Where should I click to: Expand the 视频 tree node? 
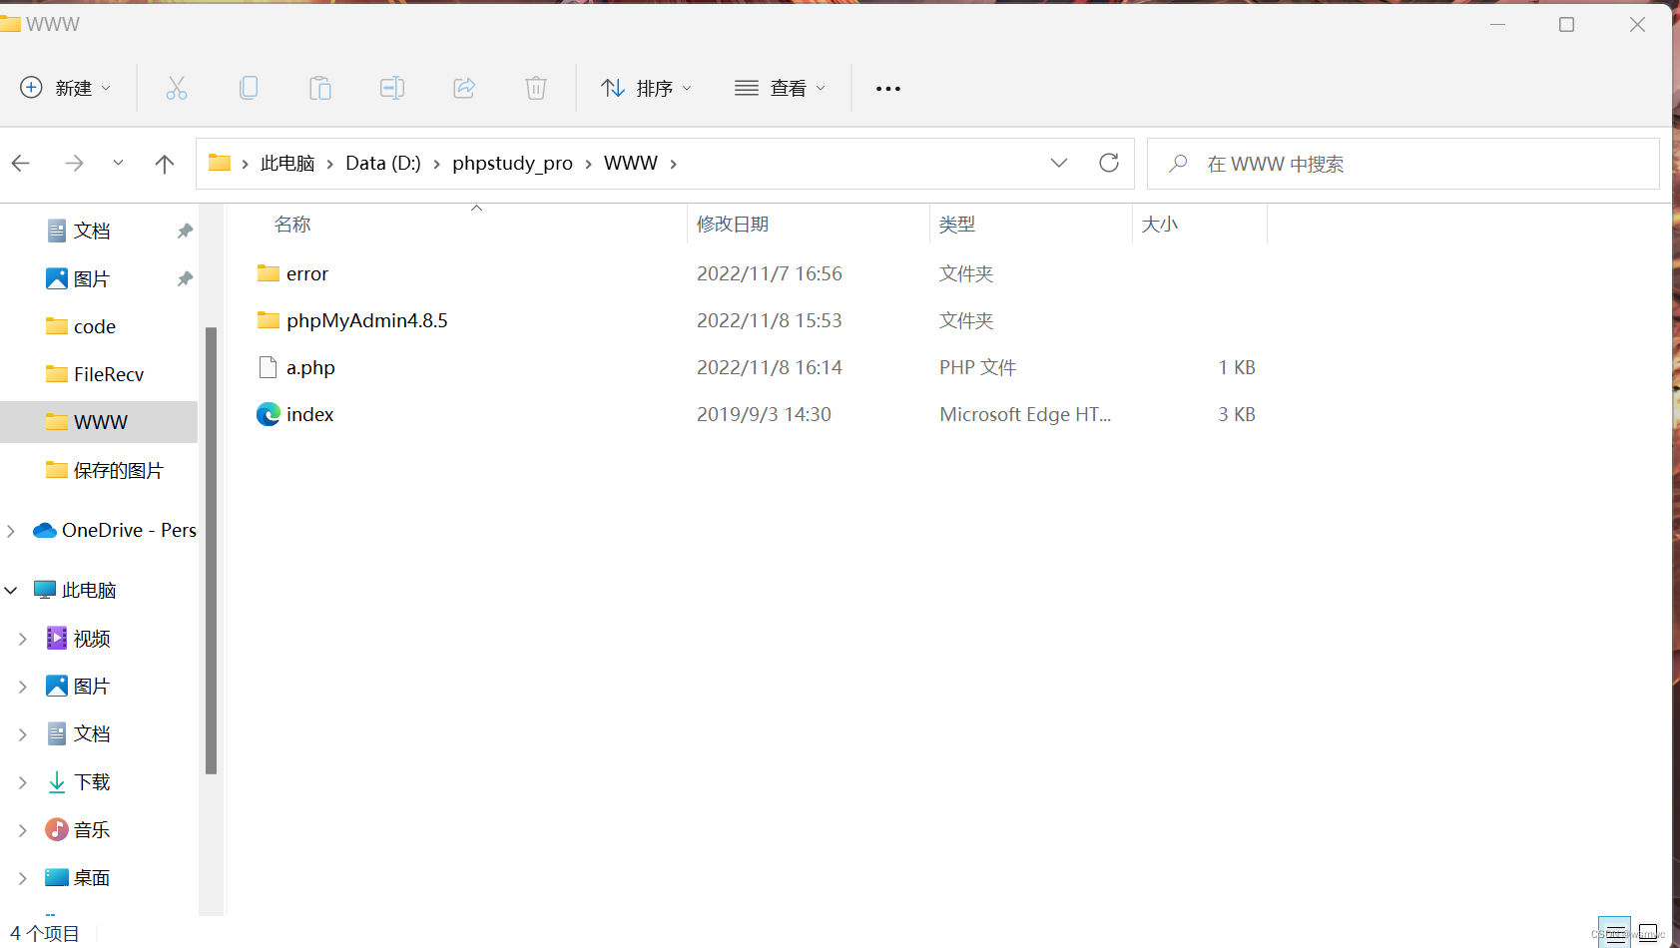(23, 639)
